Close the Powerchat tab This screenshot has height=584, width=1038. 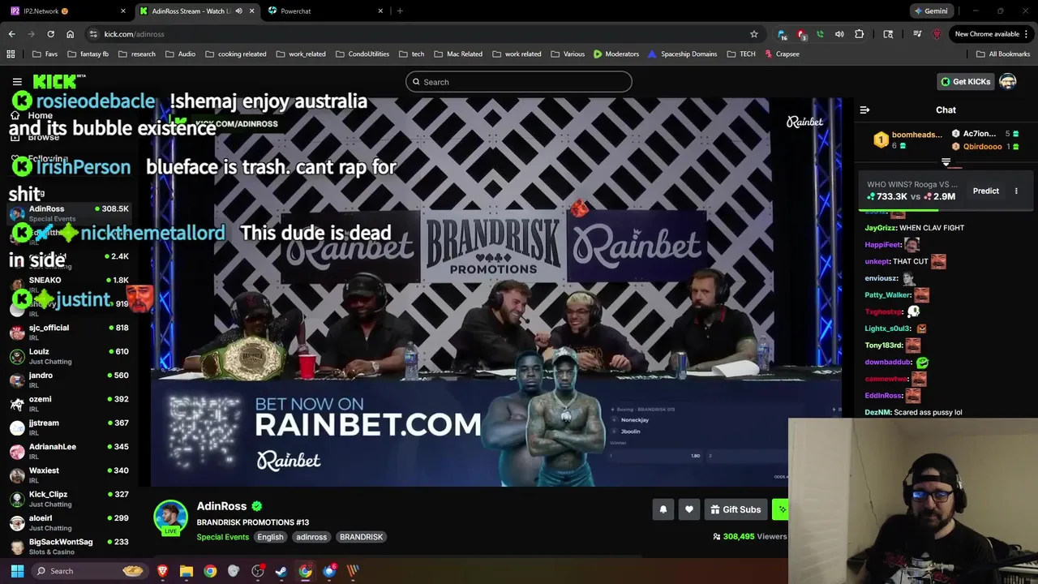[x=380, y=11]
